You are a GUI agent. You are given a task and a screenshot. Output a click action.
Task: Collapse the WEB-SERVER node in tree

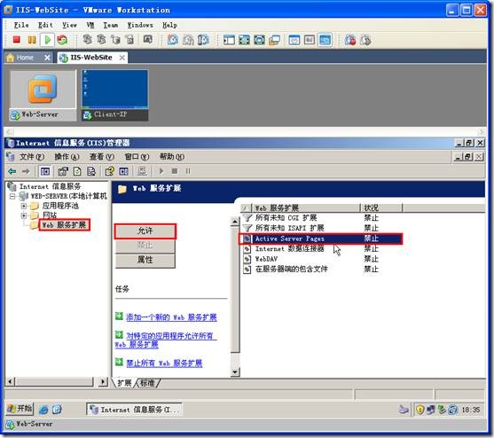point(12,197)
